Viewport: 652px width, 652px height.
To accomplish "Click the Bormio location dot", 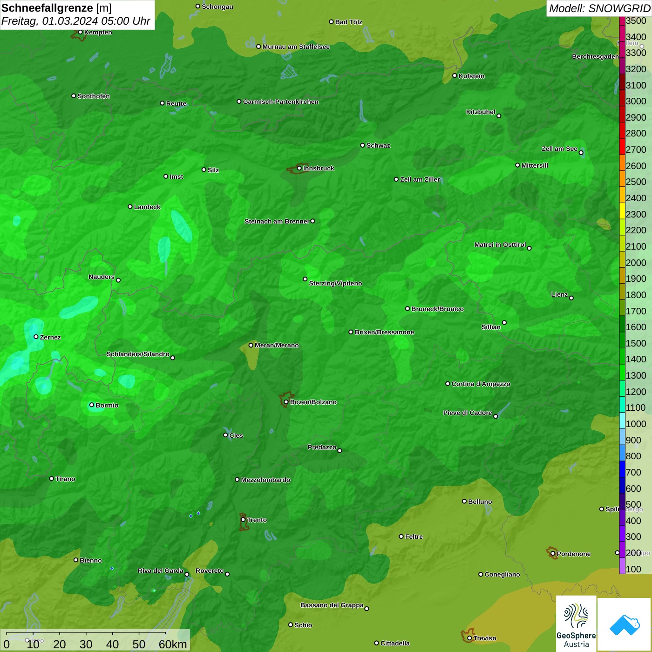I will pyautogui.click(x=92, y=405).
